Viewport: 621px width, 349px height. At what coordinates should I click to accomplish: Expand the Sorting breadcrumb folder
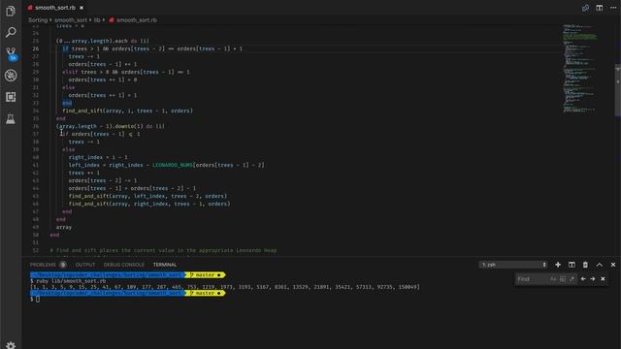[x=38, y=19]
